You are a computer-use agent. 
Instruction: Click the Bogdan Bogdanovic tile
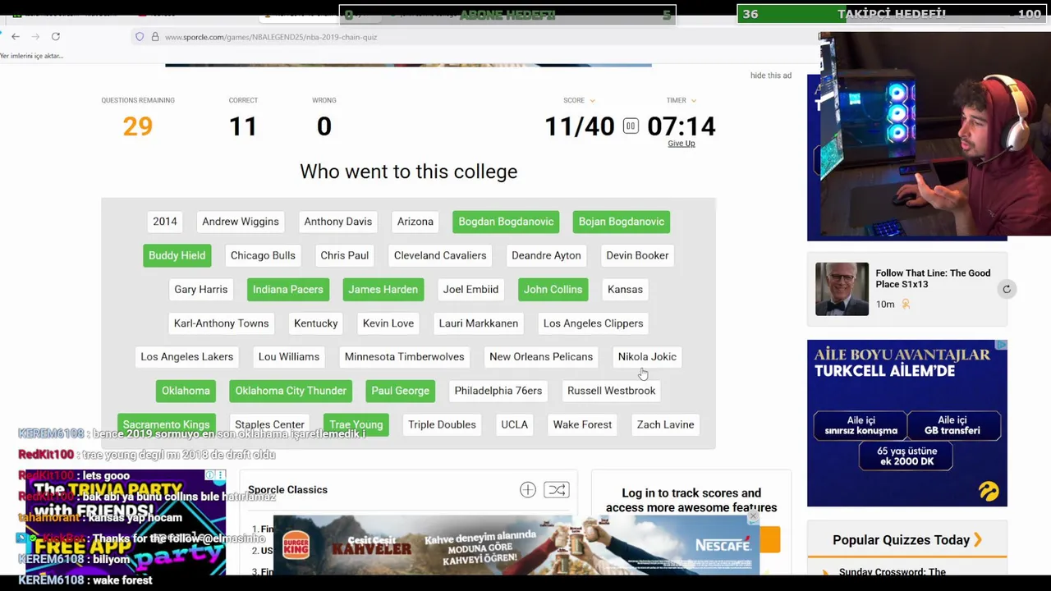[506, 222]
